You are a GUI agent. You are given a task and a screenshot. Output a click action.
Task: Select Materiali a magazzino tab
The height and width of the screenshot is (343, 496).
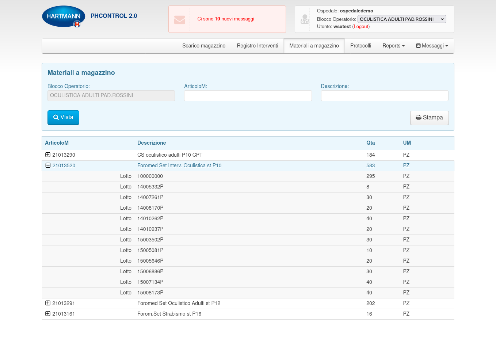coord(314,46)
